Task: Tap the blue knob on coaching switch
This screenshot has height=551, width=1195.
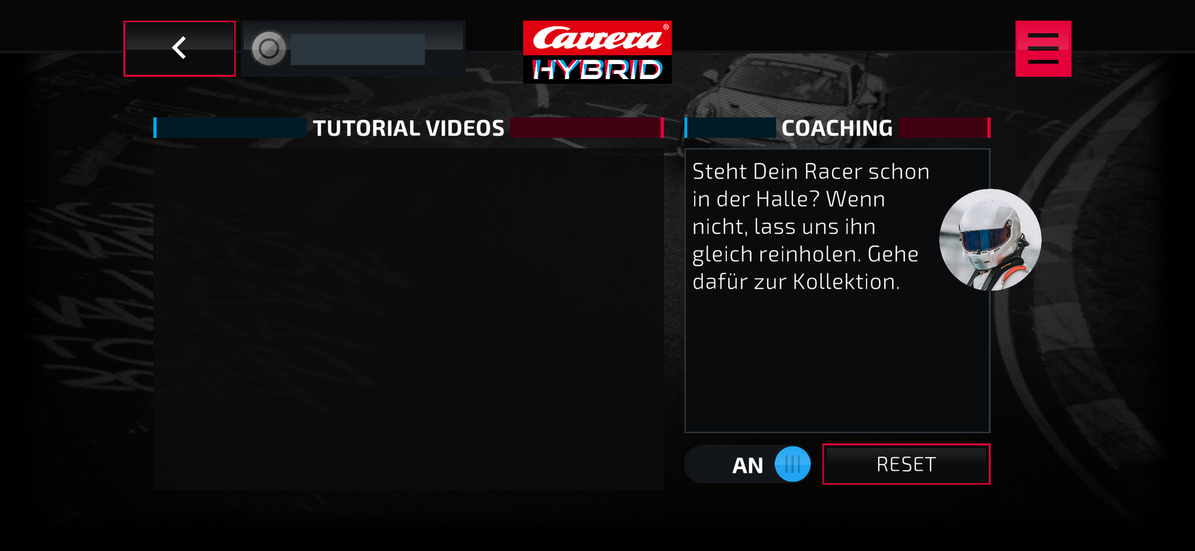Action: (792, 464)
